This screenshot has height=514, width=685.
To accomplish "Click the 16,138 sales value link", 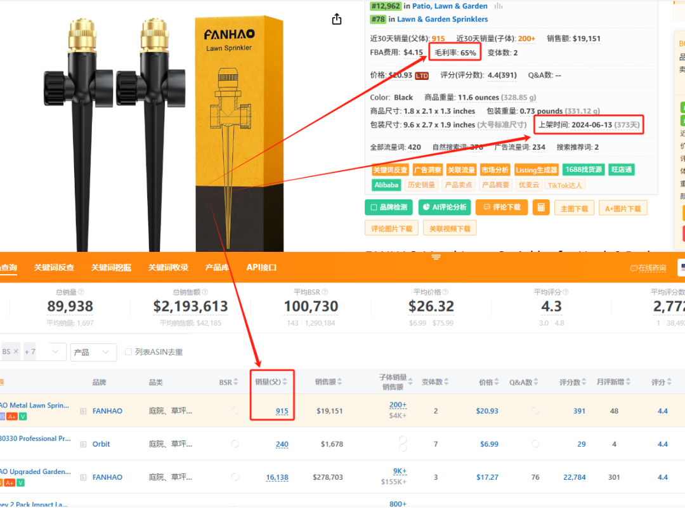I will (x=277, y=477).
